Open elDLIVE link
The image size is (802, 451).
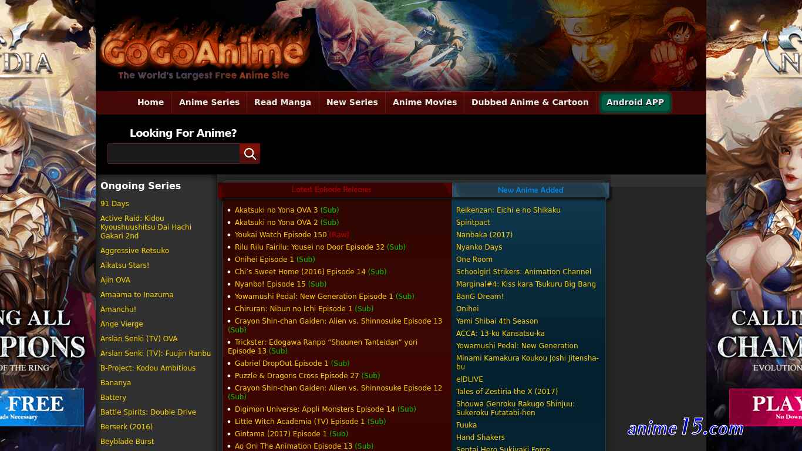tap(470, 379)
